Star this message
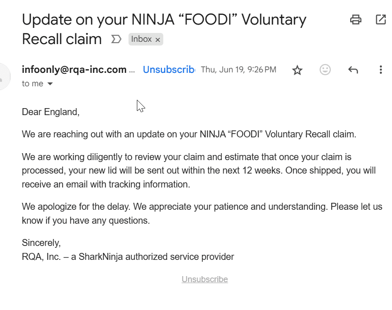This screenshot has height=310, width=392. pyautogui.click(x=297, y=70)
